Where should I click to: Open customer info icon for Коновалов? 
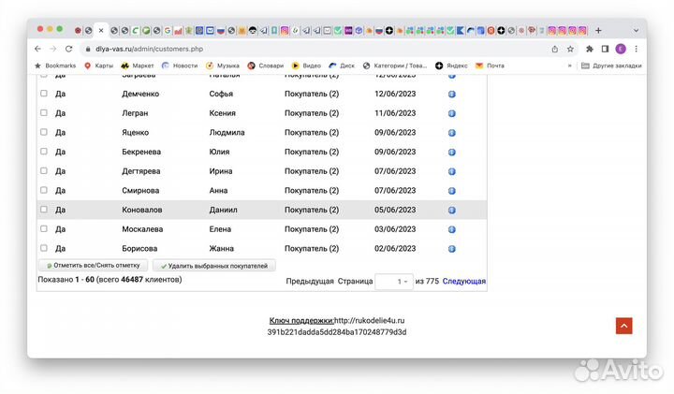click(451, 210)
